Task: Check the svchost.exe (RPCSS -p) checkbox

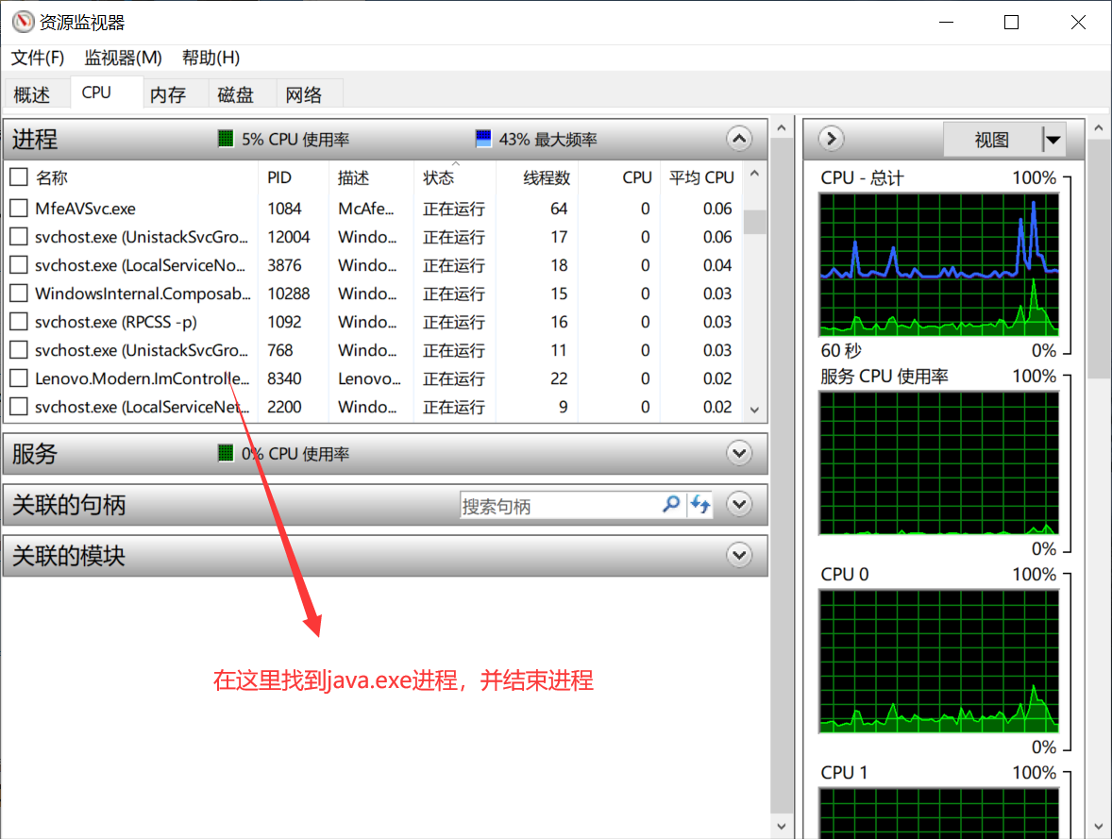Action: (x=19, y=321)
